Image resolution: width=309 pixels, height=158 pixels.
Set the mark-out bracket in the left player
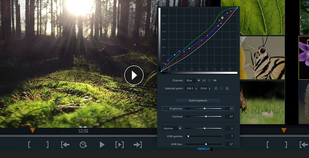coord(47,145)
